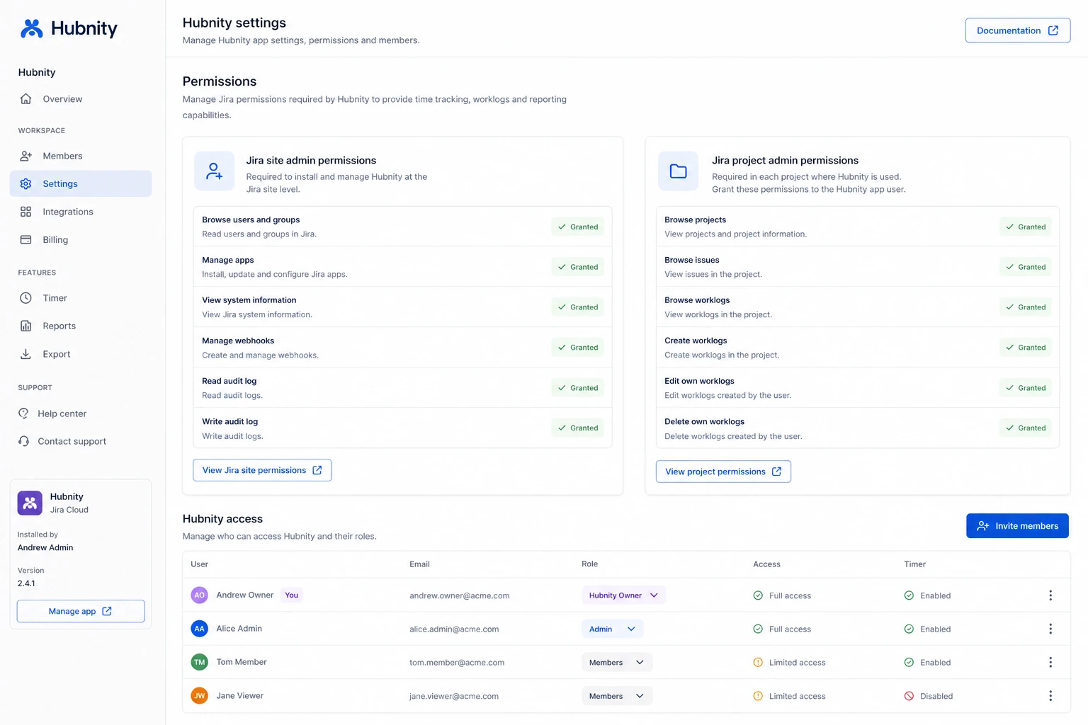This screenshot has width=1088, height=725.
Task: Click the 'You' badge next to Andrew Owner
Action: point(292,595)
